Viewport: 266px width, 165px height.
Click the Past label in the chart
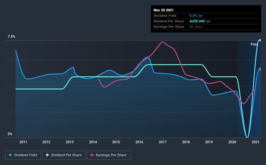(254, 44)
